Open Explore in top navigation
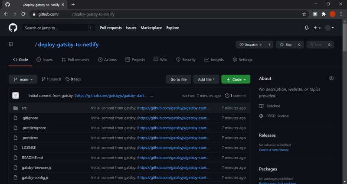This screenshot has width=347, height=184. tap(173, 28)
